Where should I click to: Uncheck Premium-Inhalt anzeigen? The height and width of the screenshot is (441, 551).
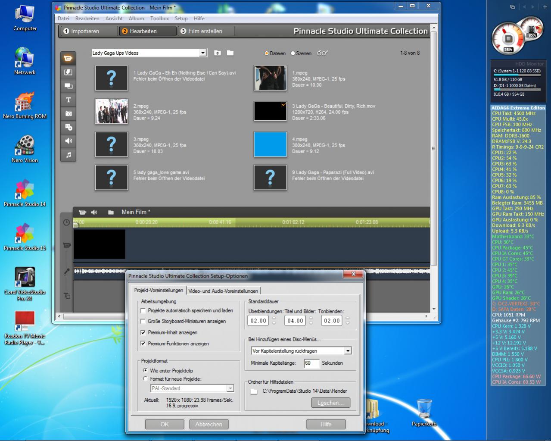coord(143,332)
